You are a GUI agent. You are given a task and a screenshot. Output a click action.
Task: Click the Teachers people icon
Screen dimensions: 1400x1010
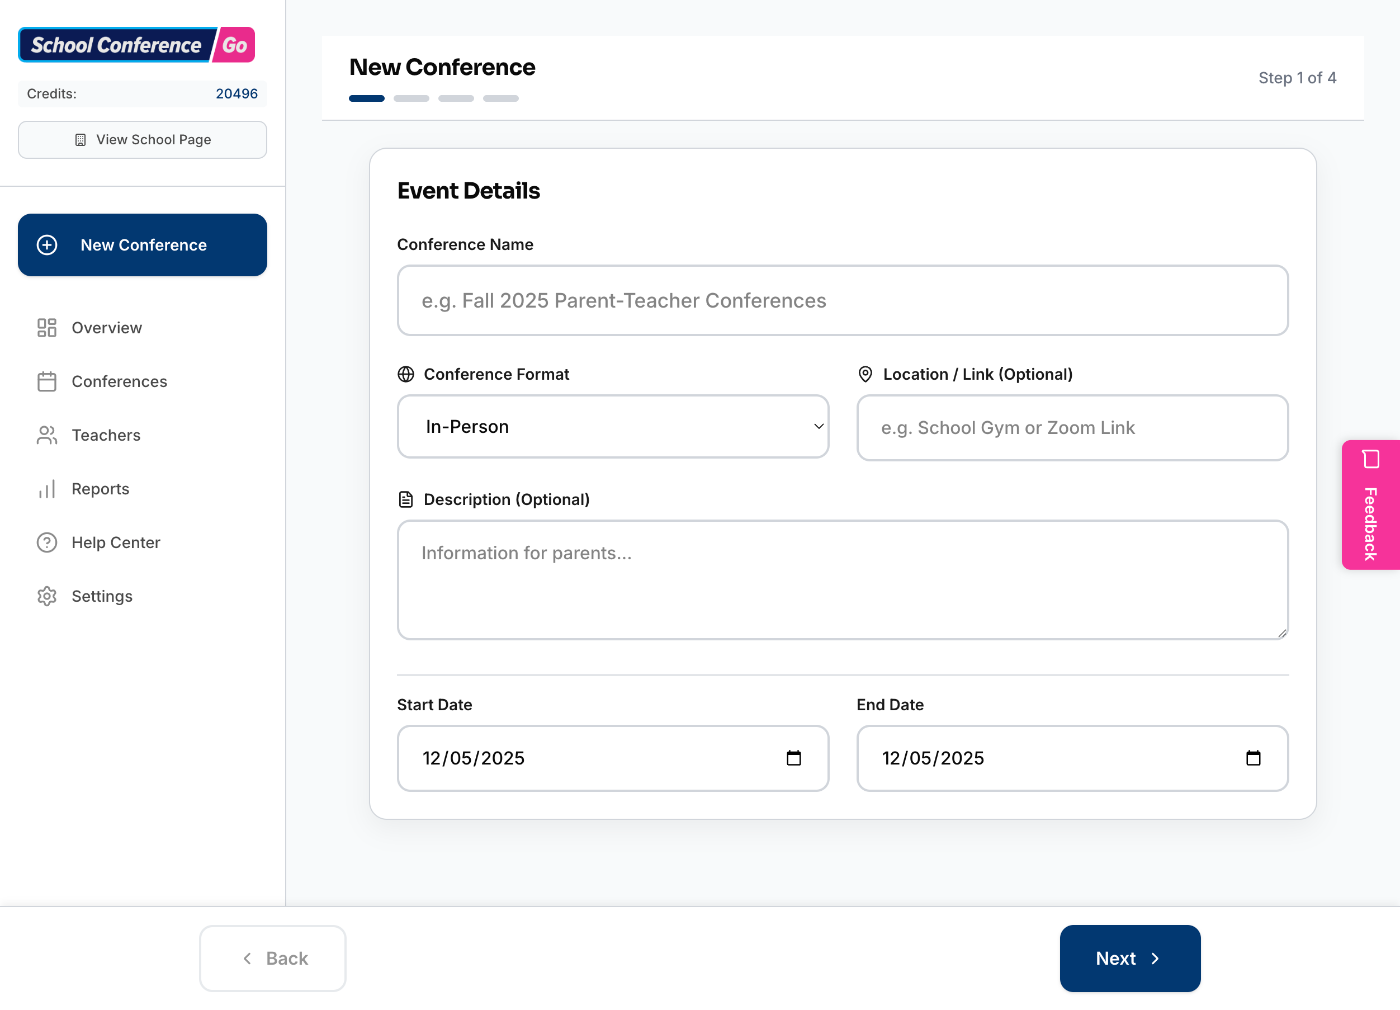coord(46,435)
